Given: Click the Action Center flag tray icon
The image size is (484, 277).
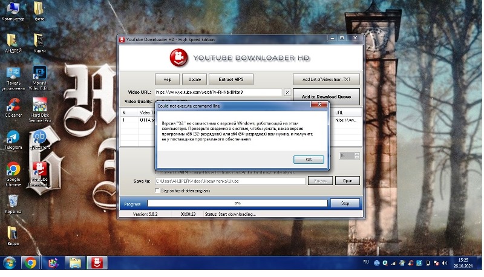Looking at the screenshot, I should (436, 263).
